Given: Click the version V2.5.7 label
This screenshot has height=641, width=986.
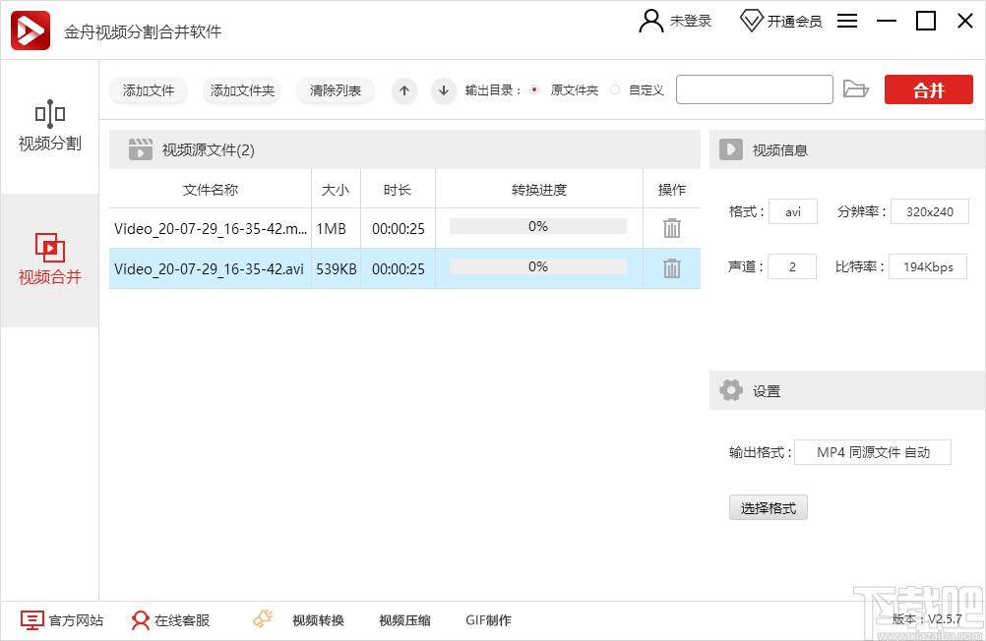Looking at the screenshot, I should 927,619.
